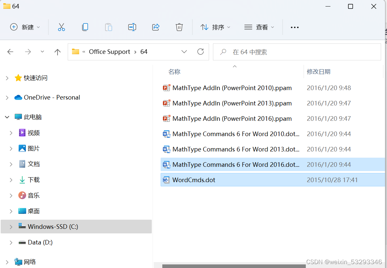Open the See more (...) menu
This screenshot has height=268, width=387.
[294, 27]
